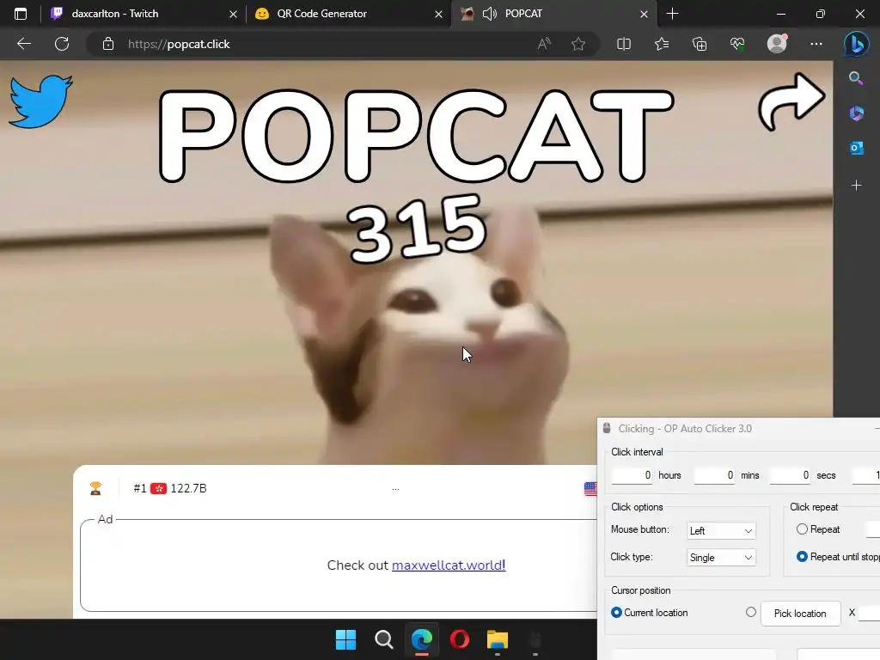The height and width of the screenshot is (660, 880).
Task: Close the daxcarlton - Twitch tab
Action: pos(233,14)
